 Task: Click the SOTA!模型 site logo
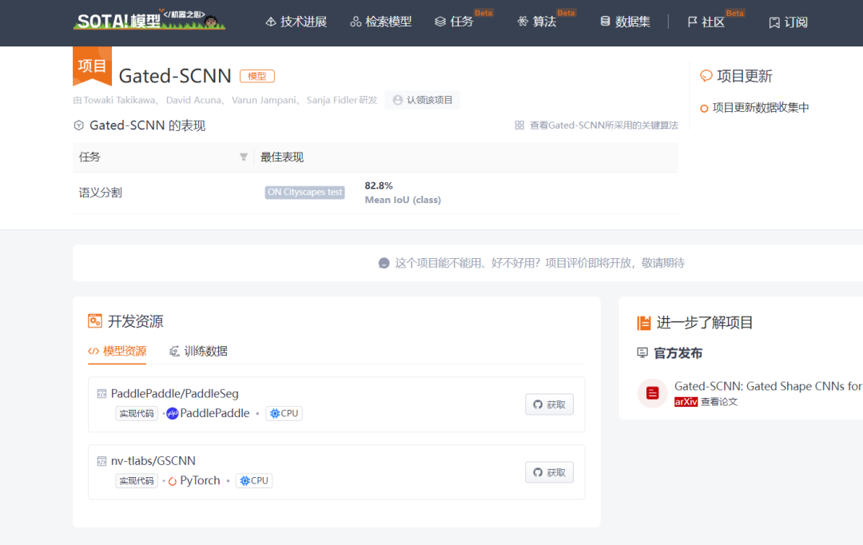point(149,20)
